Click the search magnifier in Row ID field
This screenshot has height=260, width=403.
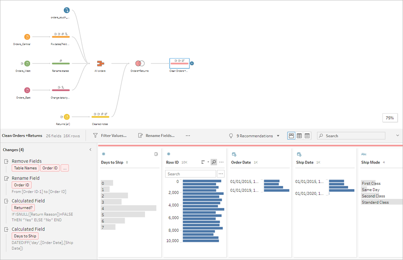pos(214,162)
